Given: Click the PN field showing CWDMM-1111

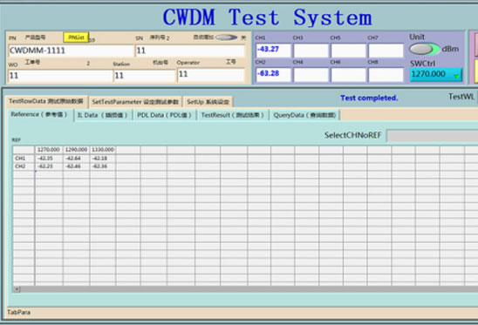Looking at the screenshot, I should [71, 51].
